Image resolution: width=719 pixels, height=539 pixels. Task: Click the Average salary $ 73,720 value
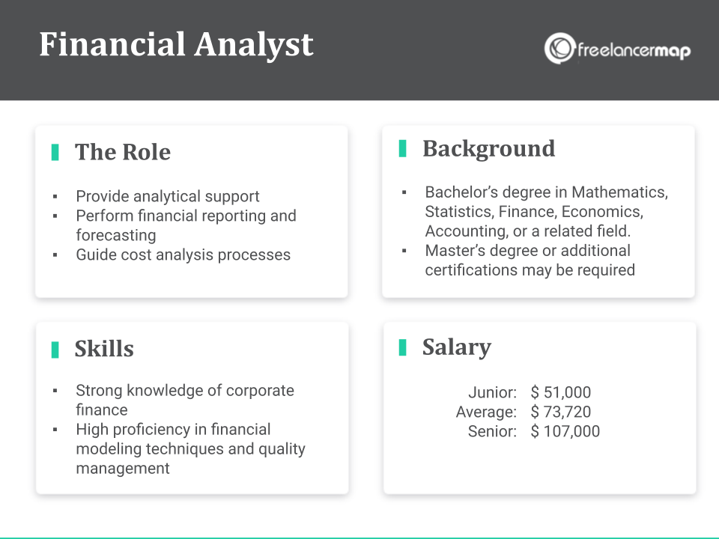coord(561,412)
